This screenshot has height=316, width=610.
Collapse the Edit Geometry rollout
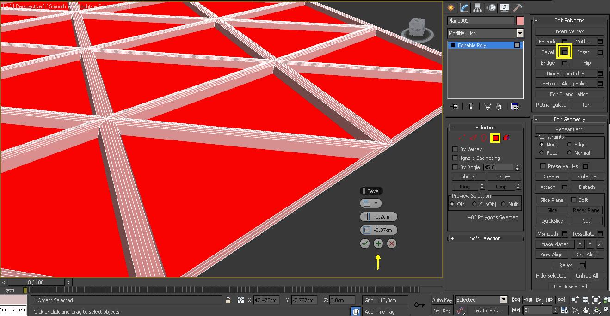pos(569,119)
